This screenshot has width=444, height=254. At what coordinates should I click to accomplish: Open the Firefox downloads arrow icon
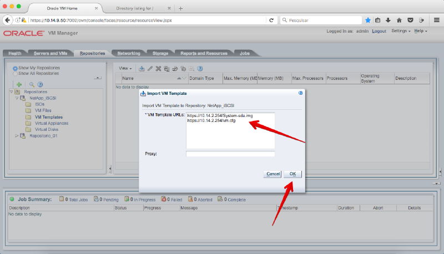388,20
